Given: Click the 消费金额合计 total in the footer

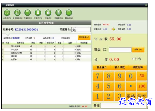Looking at the screenshot, I should (84, 107).
